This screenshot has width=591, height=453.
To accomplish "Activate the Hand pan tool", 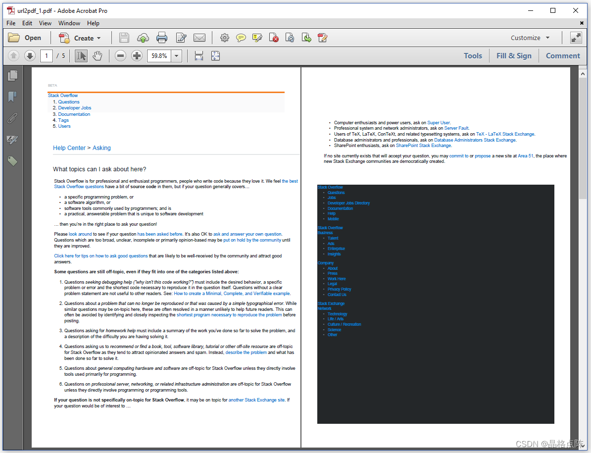I will (x=98, y=56).
